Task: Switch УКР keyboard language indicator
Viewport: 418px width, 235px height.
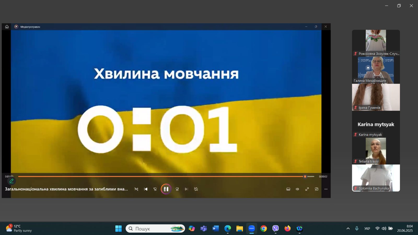Action: [367, 228]
